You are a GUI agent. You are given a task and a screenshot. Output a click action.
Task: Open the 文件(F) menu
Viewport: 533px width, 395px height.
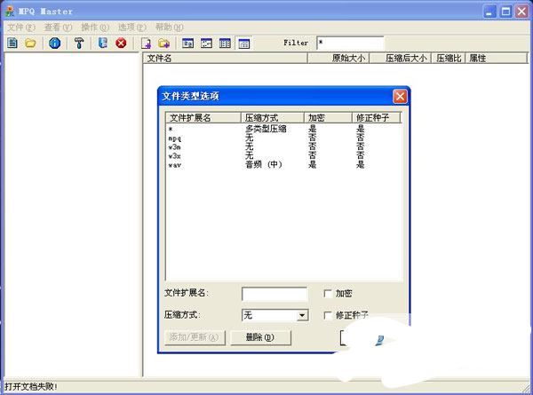point(21,28)
